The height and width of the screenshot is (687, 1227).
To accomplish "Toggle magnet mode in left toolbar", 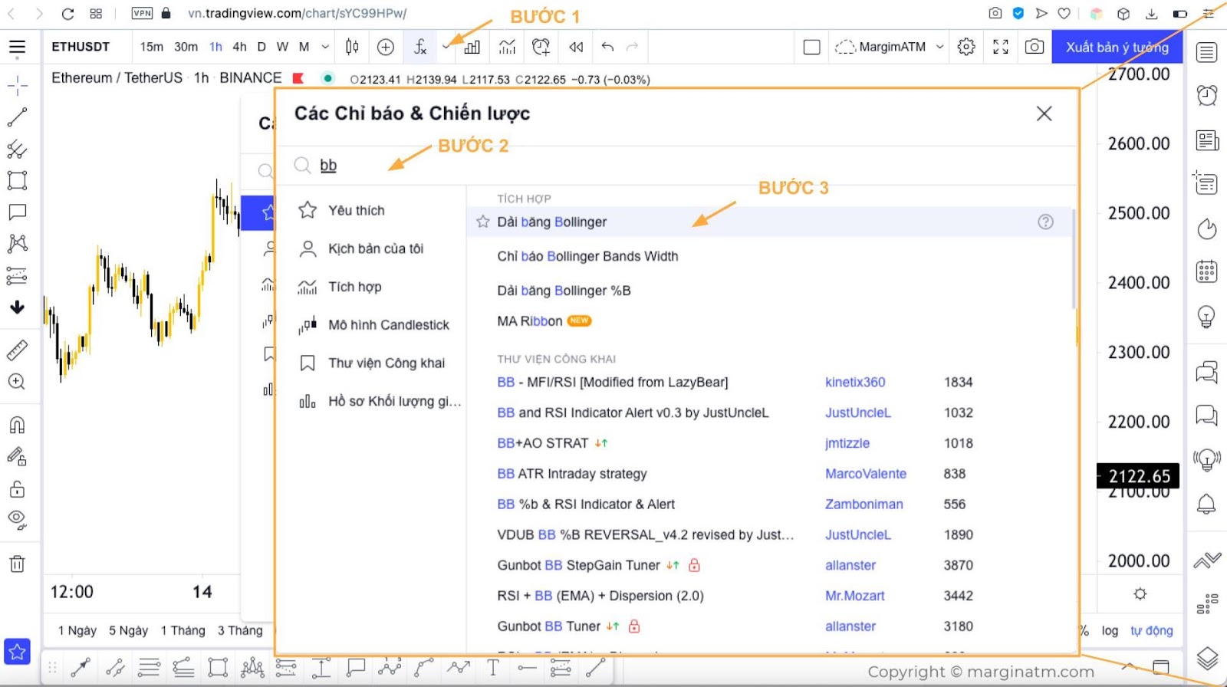I will [17, 425].
